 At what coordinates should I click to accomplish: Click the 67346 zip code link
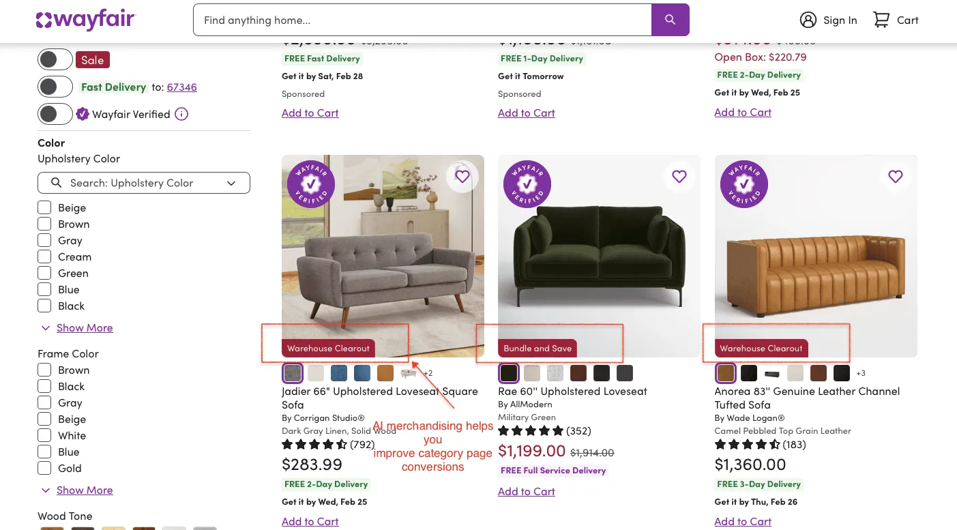click(x=181, y=87)
